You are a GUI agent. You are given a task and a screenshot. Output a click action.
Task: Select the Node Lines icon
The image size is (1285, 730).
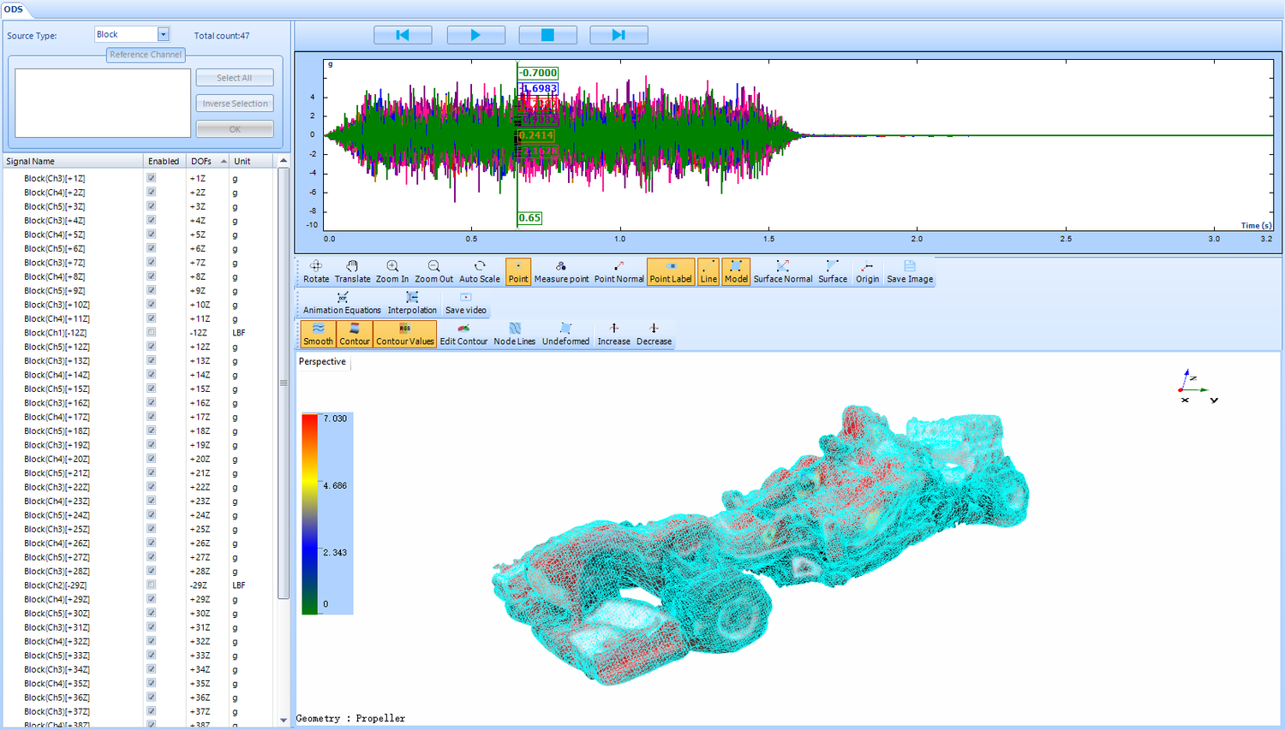point(515,334)
